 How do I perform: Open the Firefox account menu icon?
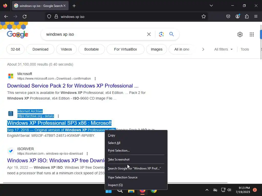pyautogui.click(x=237, y=17)
